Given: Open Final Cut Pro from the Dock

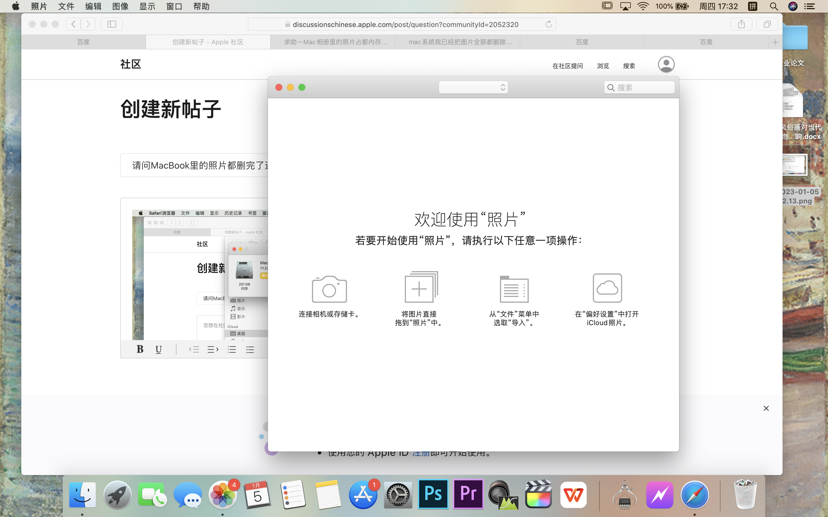Looking at the screenshot, I should point(538,494).
